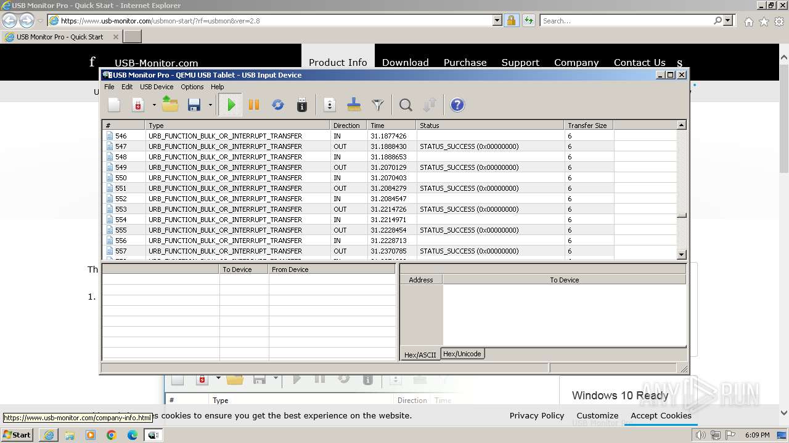Click the Open folder toolbar icon
The image size is (789, 443).
pos(170,105)
